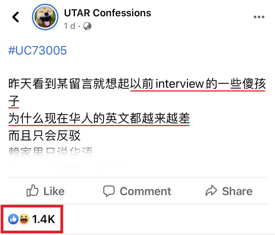The image size is (275, 235).
Task: Open the Comment button
Action: pos(137,191)
